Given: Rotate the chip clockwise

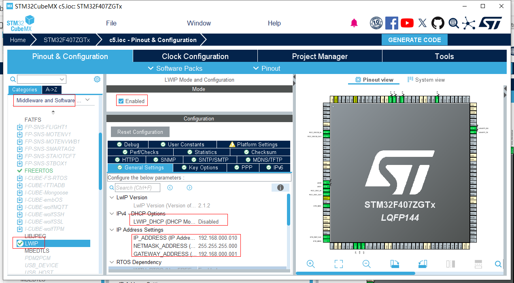Looking at the screenshot, I should 395,264.
